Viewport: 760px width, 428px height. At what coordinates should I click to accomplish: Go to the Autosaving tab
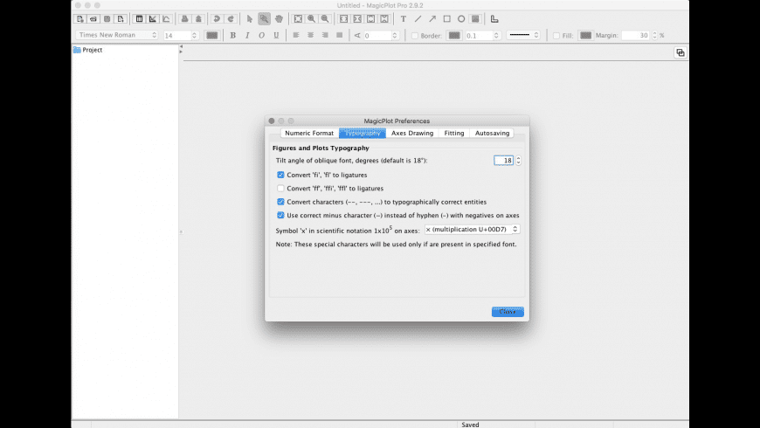coord(492,133)
